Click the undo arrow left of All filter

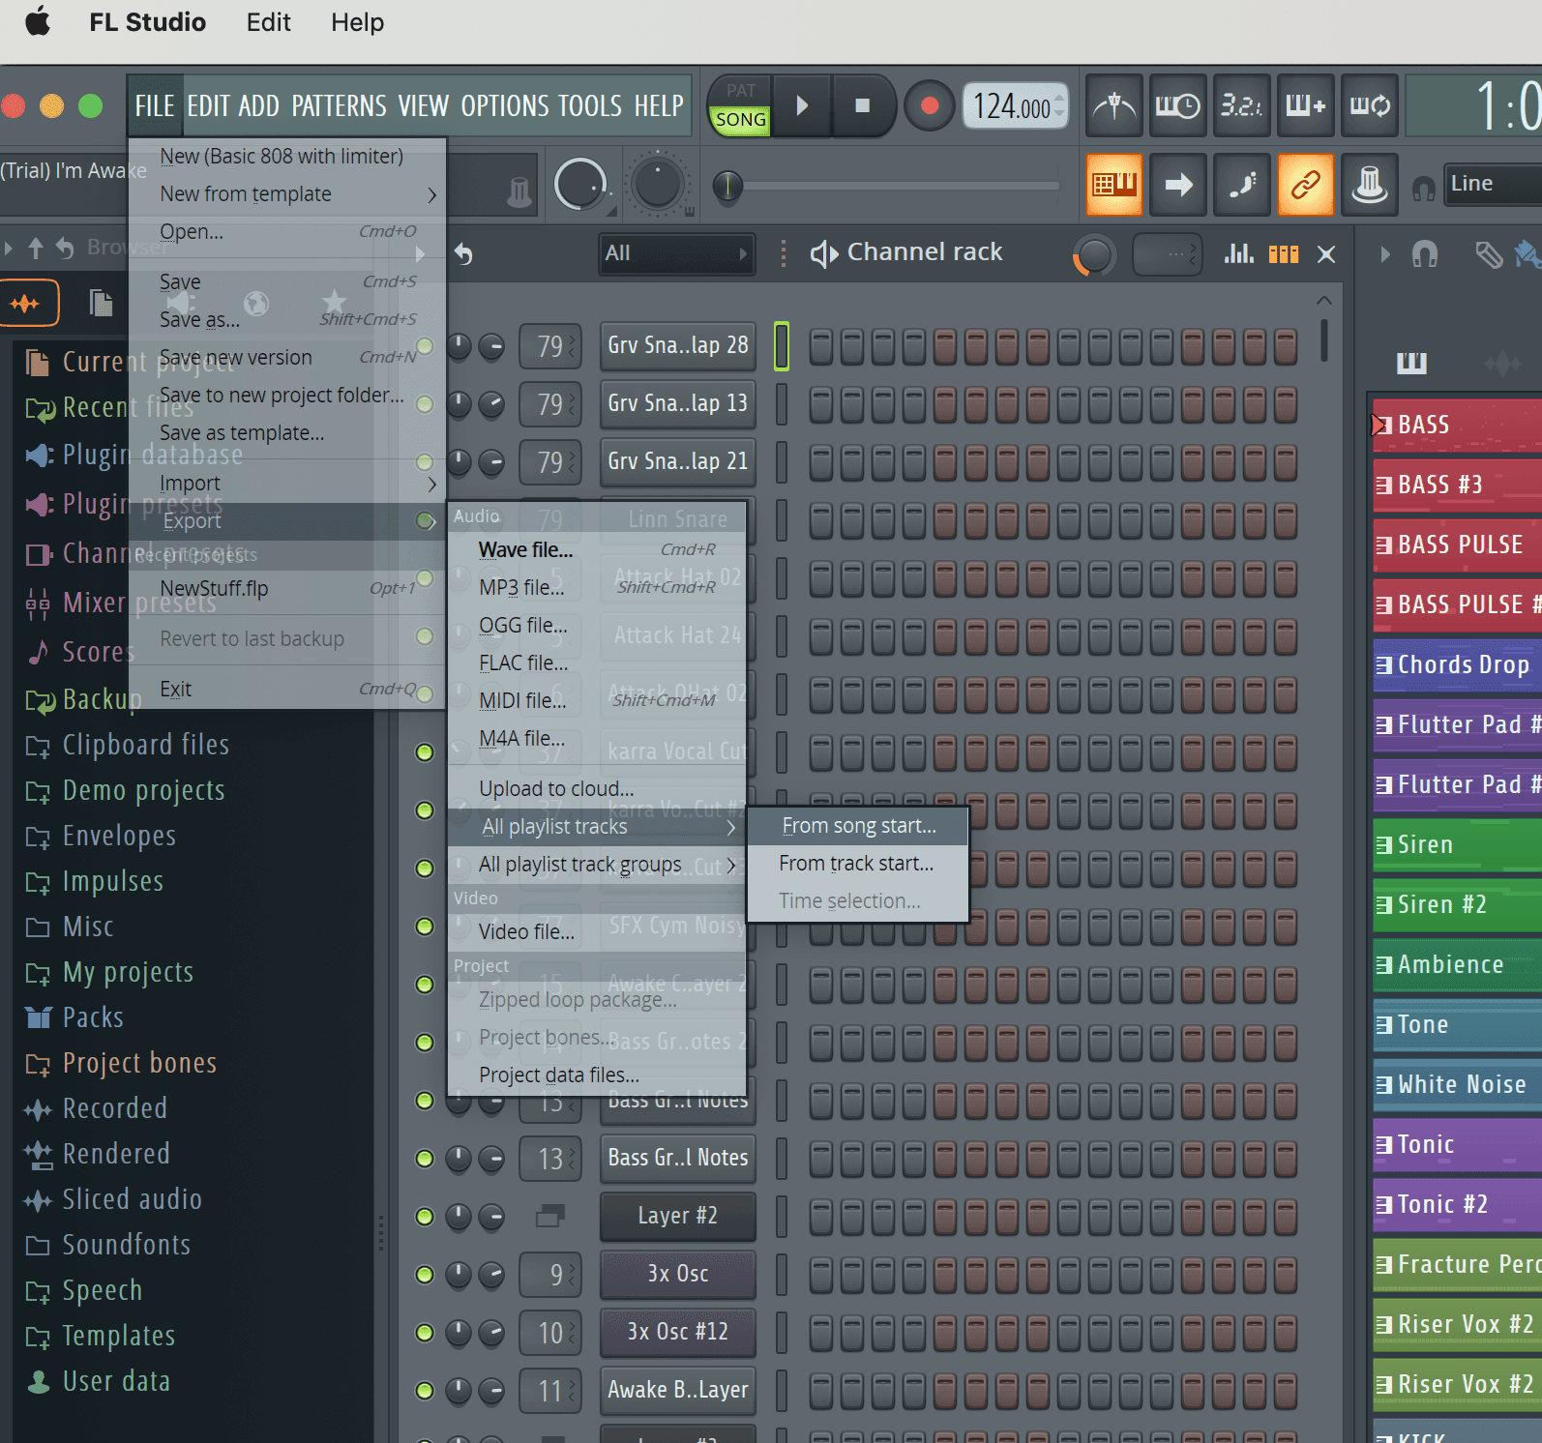tap(464, 254)
